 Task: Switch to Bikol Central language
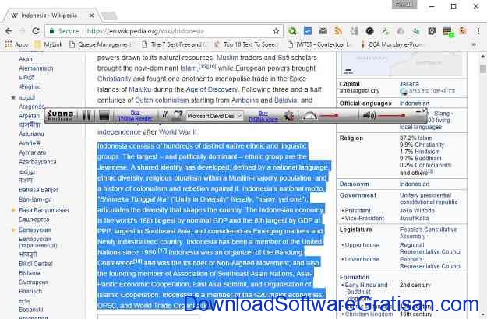pyautogui.click(x=36, y=264)
